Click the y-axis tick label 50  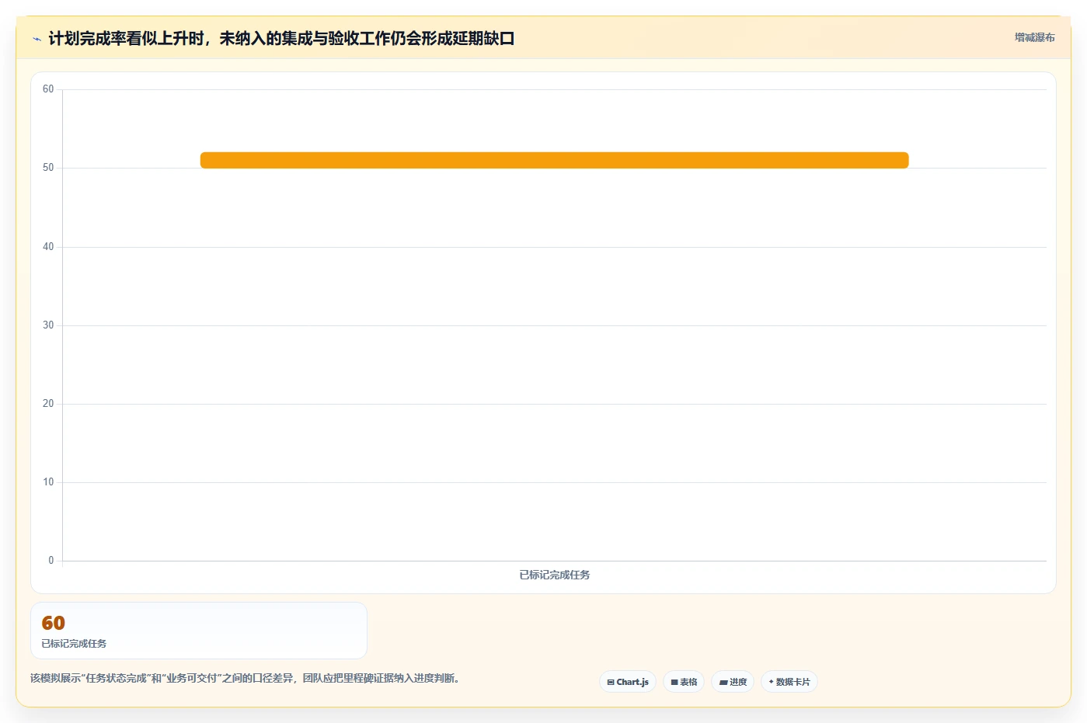tap(48, 168)
